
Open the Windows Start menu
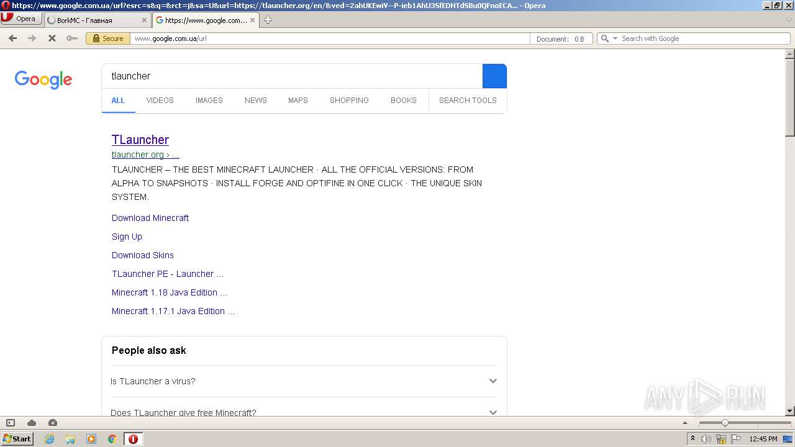tap(17, 439)
